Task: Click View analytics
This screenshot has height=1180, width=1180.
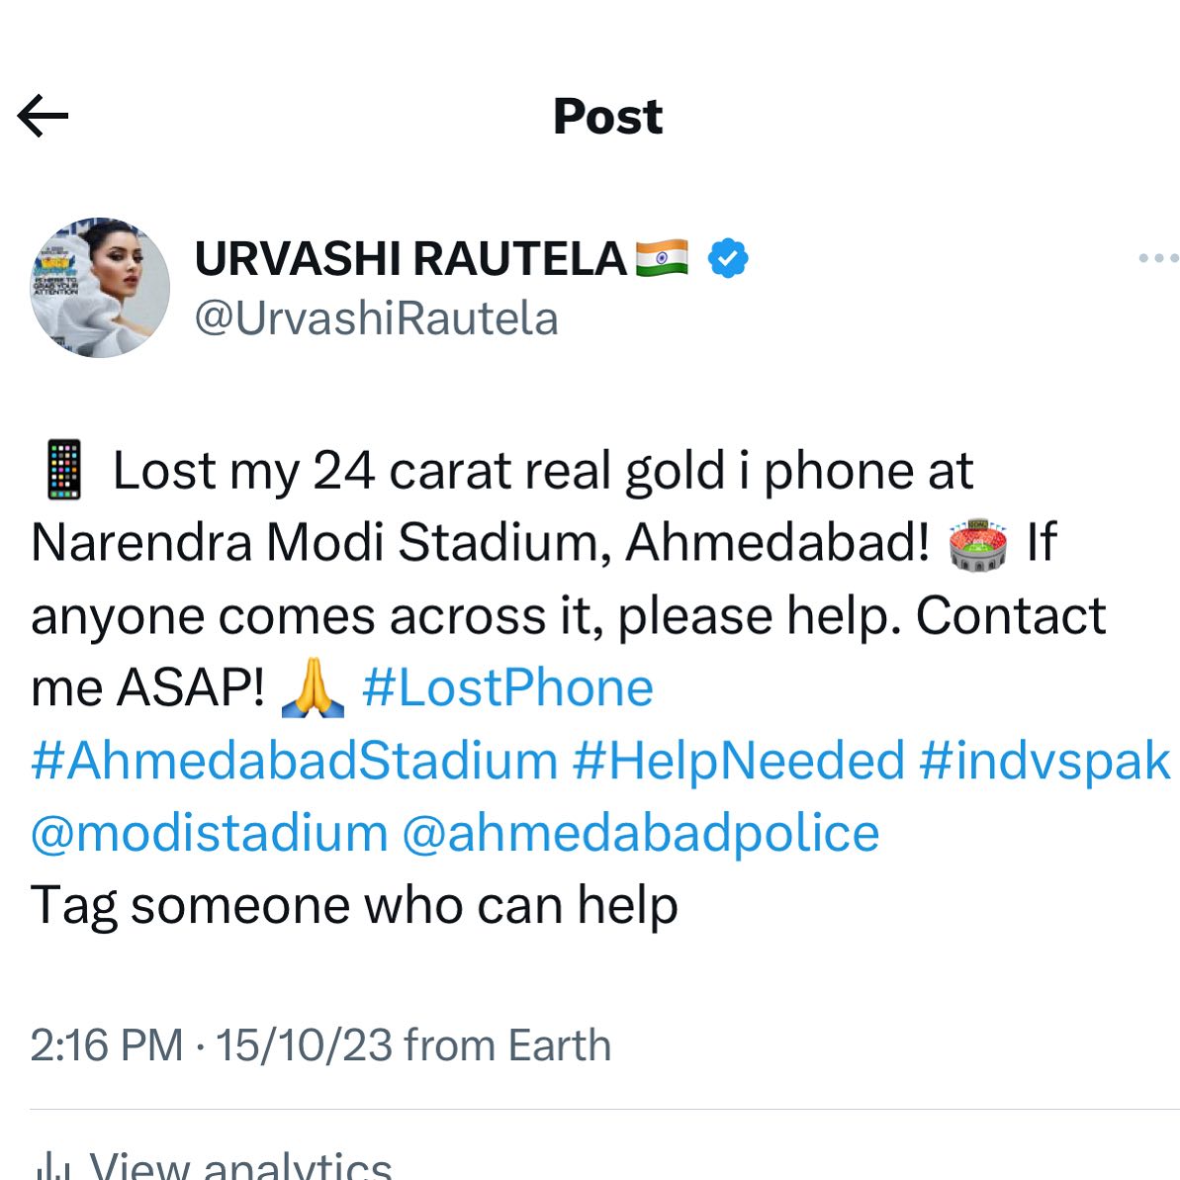Action: click(240, 1166)
